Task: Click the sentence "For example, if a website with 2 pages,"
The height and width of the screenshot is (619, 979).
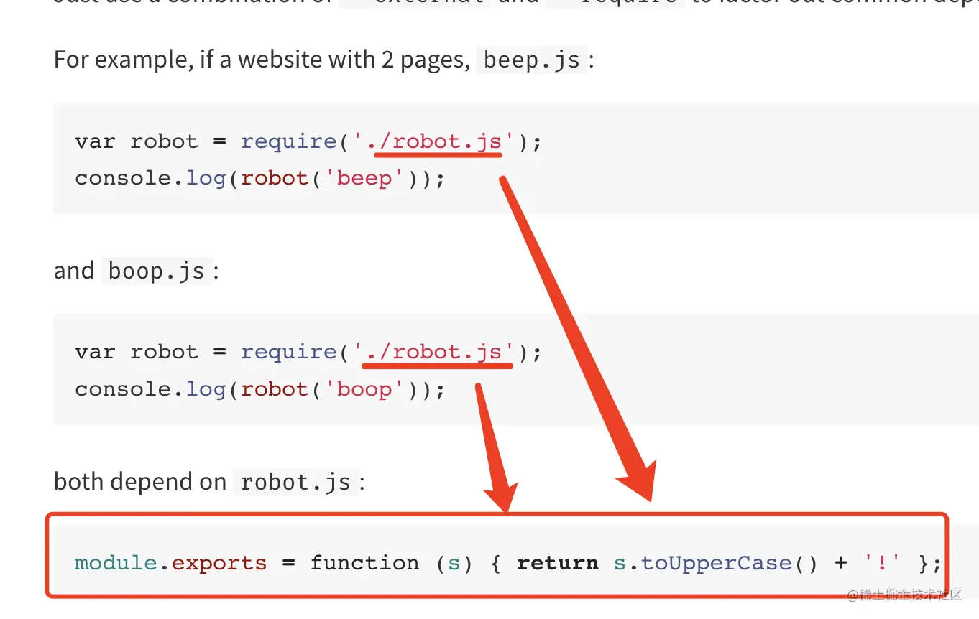Action: [x=262, y=60]
